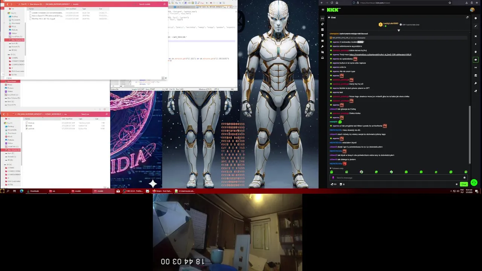Focus the Send a message field
The image size is (482, 271).
[x=398, y=178]
